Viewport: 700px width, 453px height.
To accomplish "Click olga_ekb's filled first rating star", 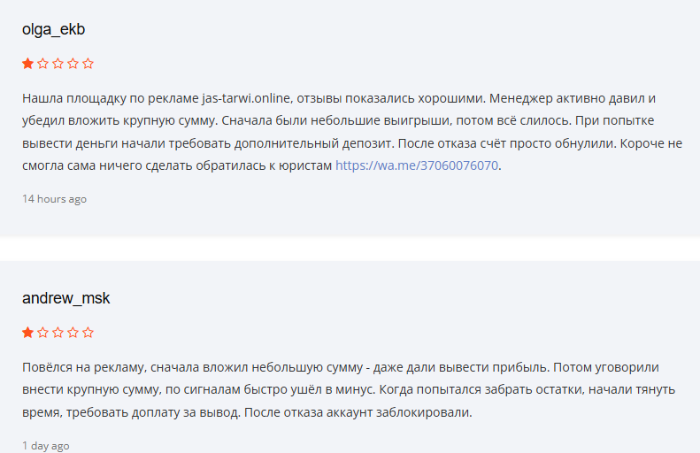I will point(28,64).
